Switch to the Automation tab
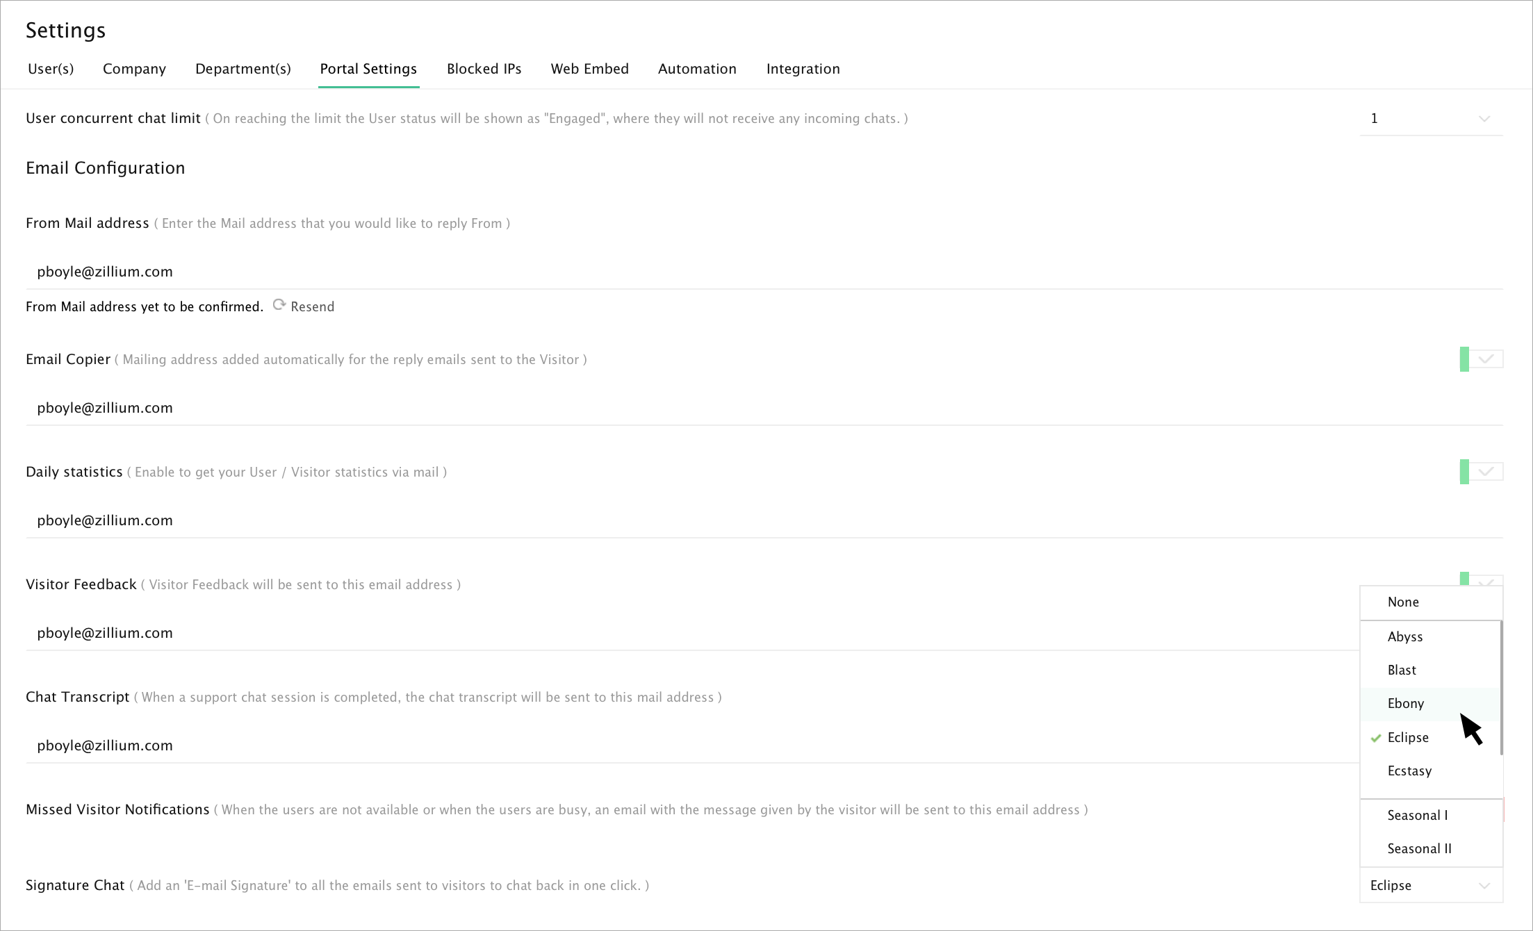The image size is (1533, 931). click(697, 69)
